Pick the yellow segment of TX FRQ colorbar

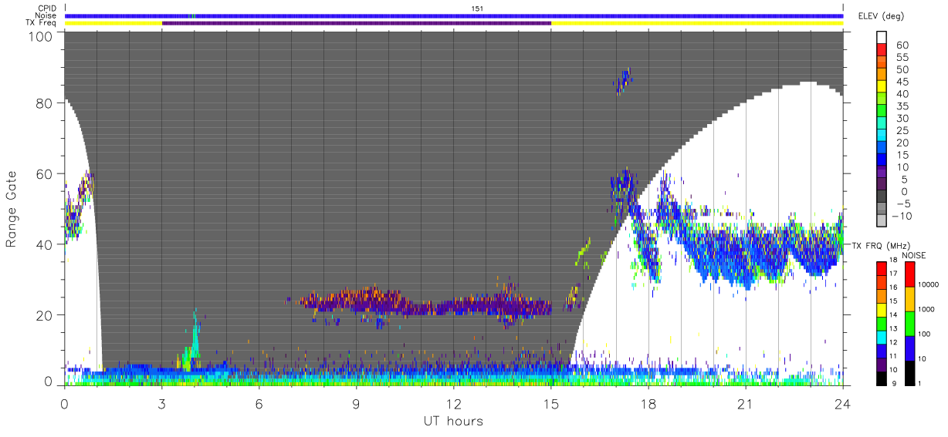pyautogui.click(x=882, y=308)
